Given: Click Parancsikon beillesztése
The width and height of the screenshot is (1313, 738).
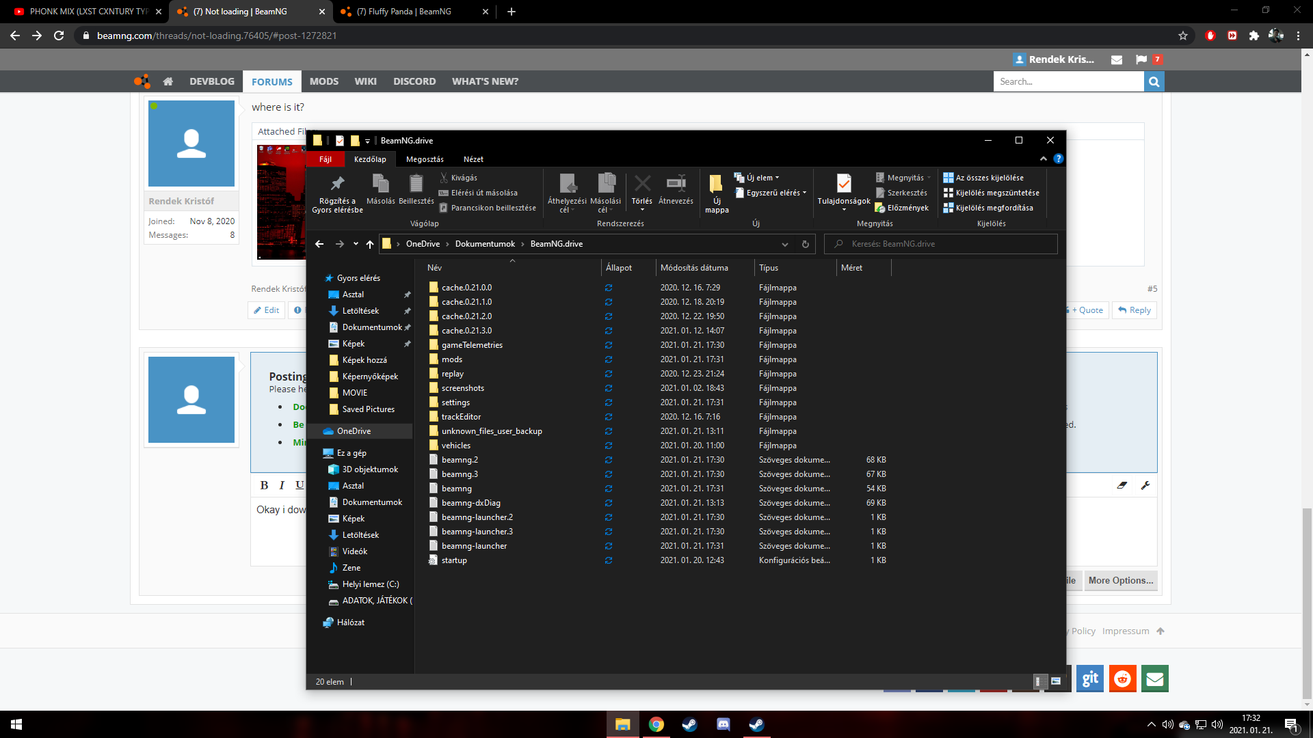Looking at the screenshot, I should pos(488,208).
